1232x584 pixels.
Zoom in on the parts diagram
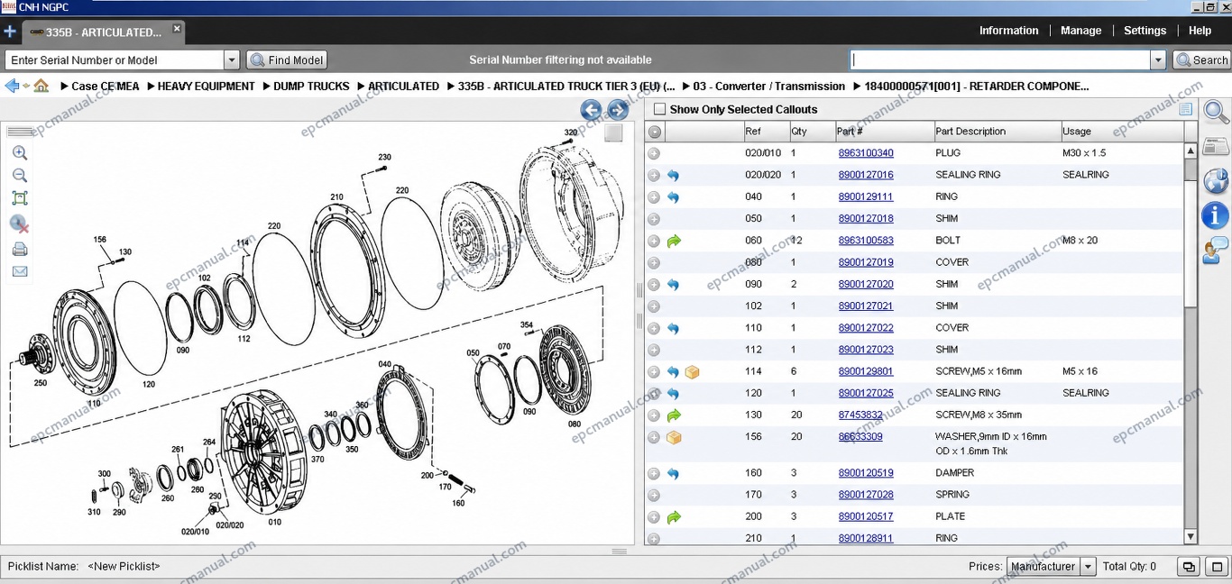(x=20, y=153)
